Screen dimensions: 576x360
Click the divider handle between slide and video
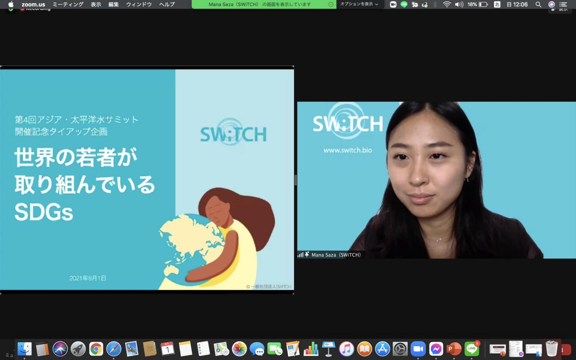click(x=295, y=180)
